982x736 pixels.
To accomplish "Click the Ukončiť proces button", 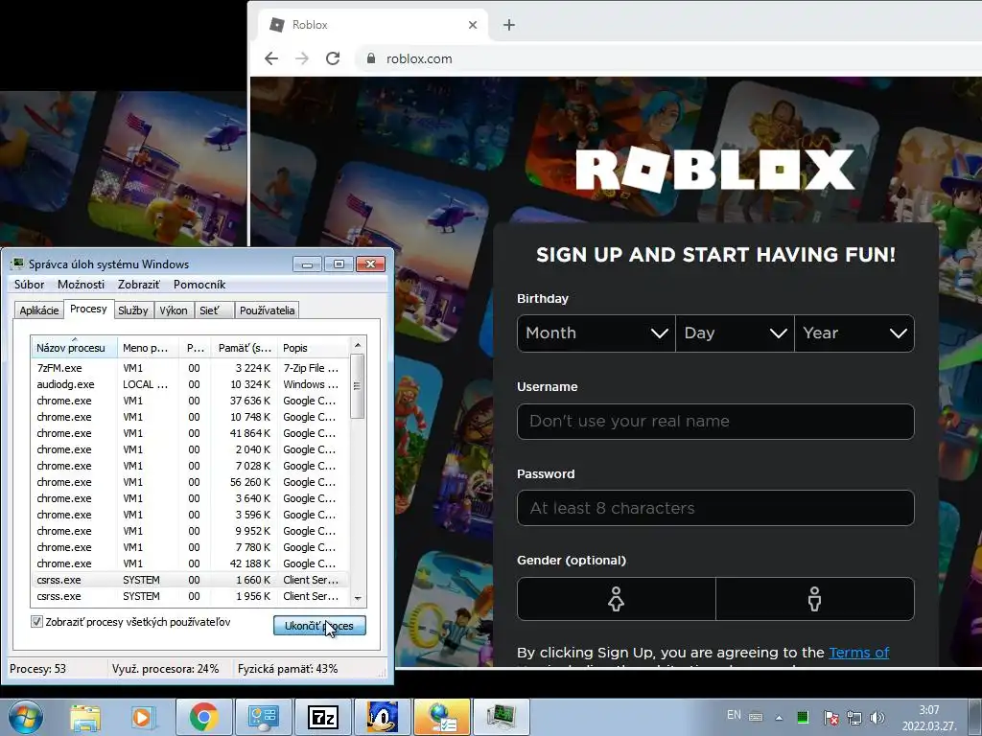I will (319, 626).
